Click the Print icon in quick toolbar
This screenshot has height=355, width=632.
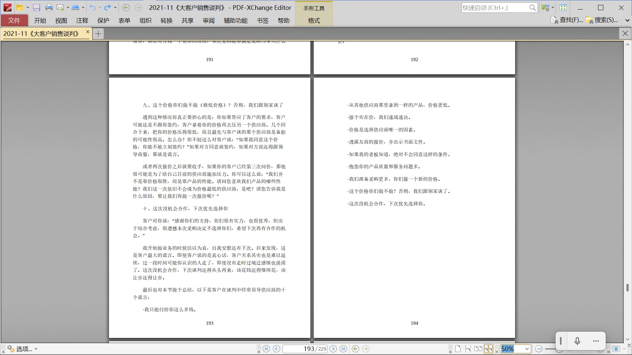pos(49,8)
